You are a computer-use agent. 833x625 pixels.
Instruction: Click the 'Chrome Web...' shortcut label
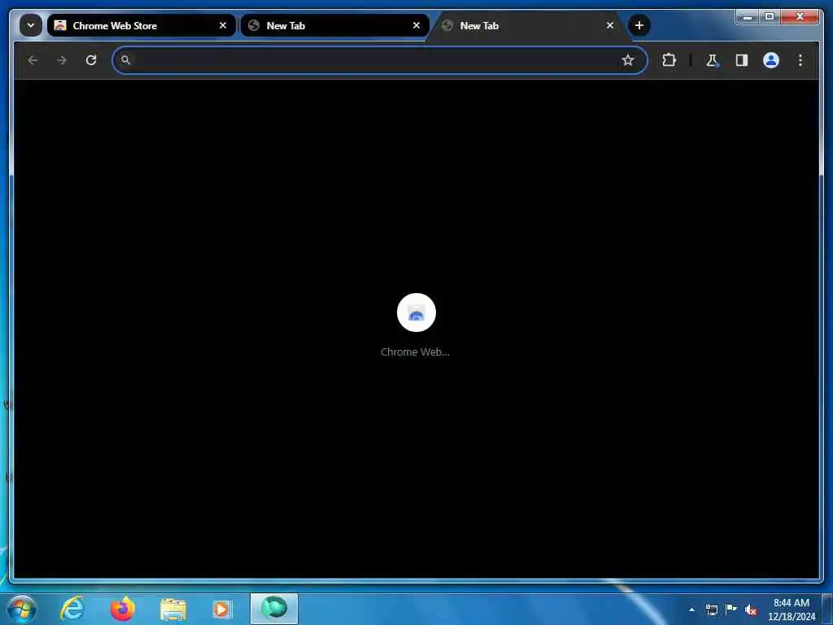pos(415,352)
